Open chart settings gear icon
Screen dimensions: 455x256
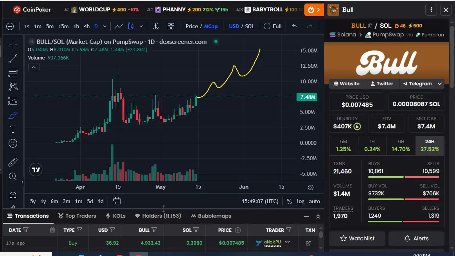coord(311,187)
